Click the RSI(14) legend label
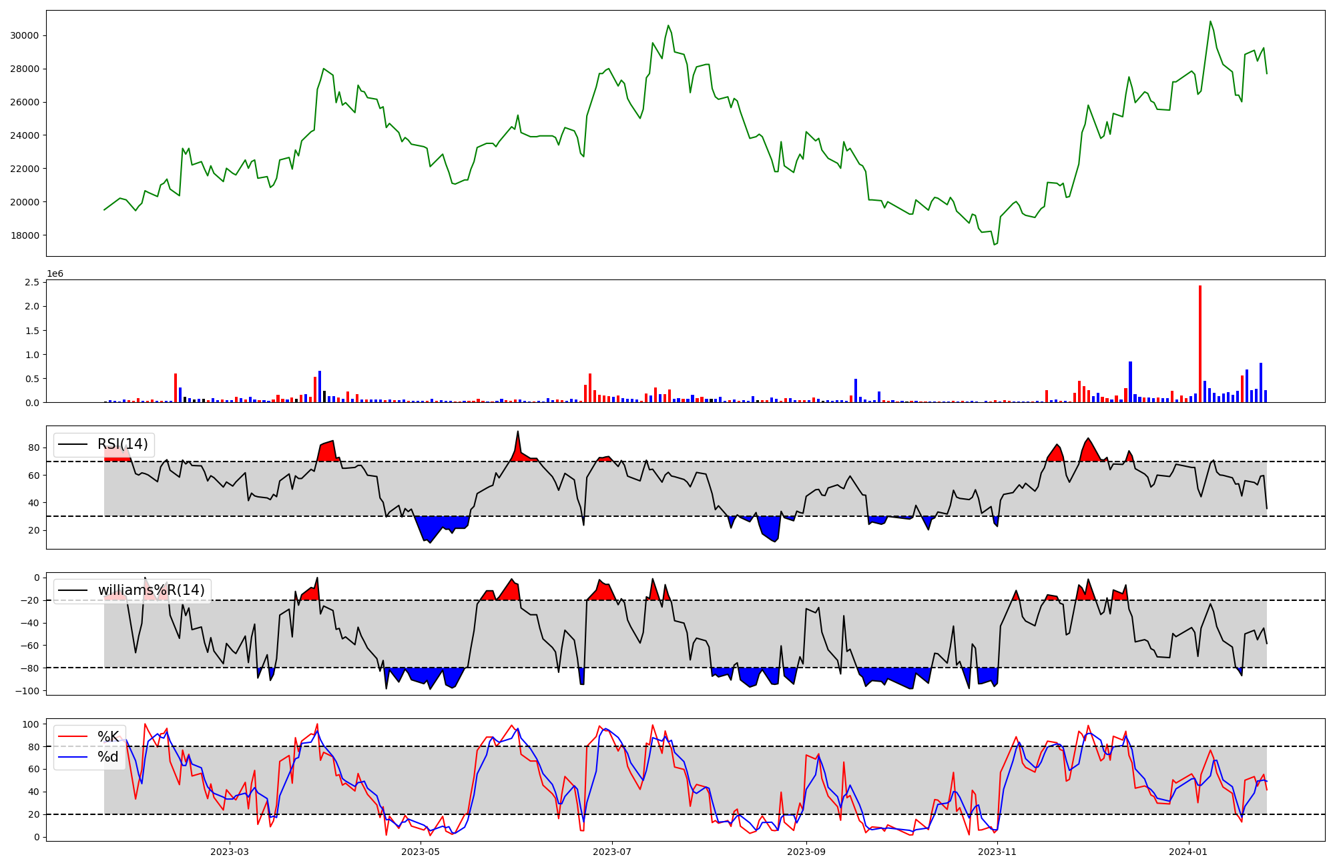1335x867 pixels. 122,444
